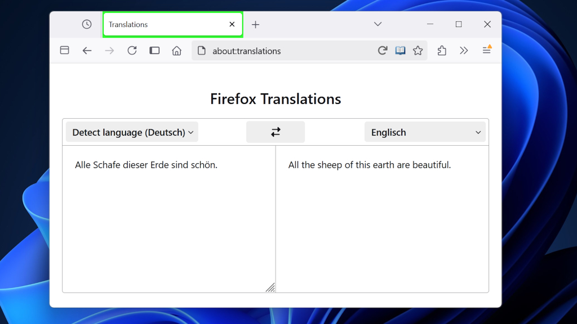Screen dimensions: 577x324
Task: Open the history clock icon
Action: [86, 24]
